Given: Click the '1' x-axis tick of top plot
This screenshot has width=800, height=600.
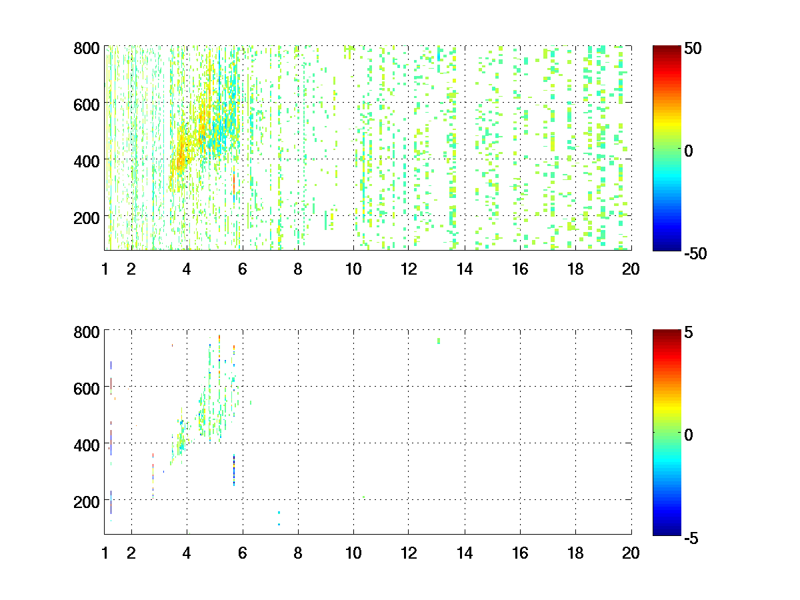Looking at the screenshot, I should [105, 269].
